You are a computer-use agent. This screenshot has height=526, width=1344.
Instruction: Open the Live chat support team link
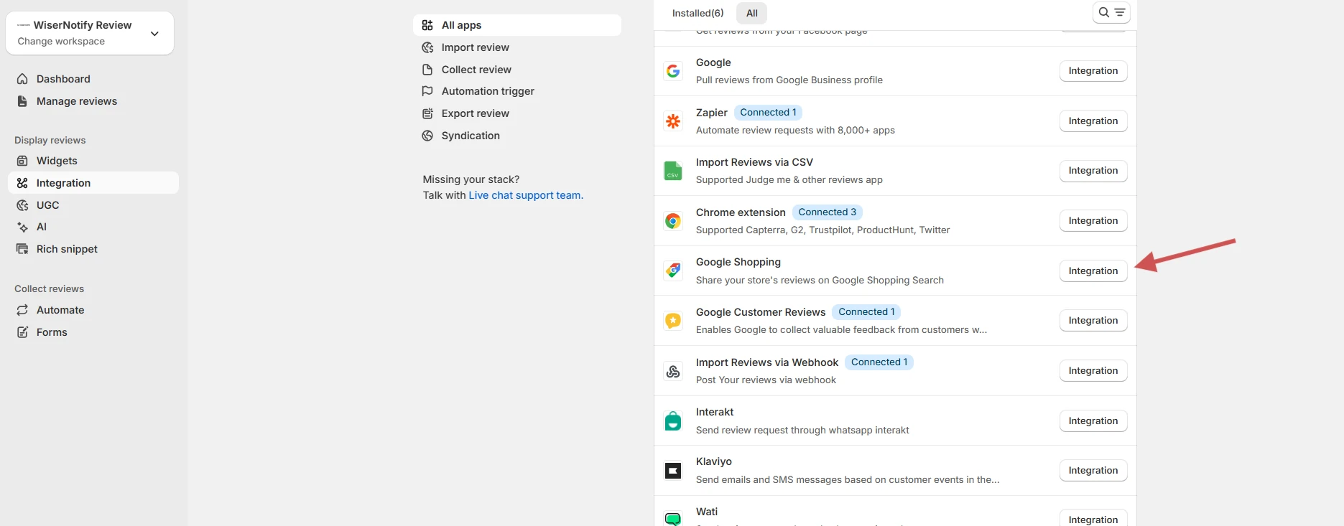pos(524,195)
